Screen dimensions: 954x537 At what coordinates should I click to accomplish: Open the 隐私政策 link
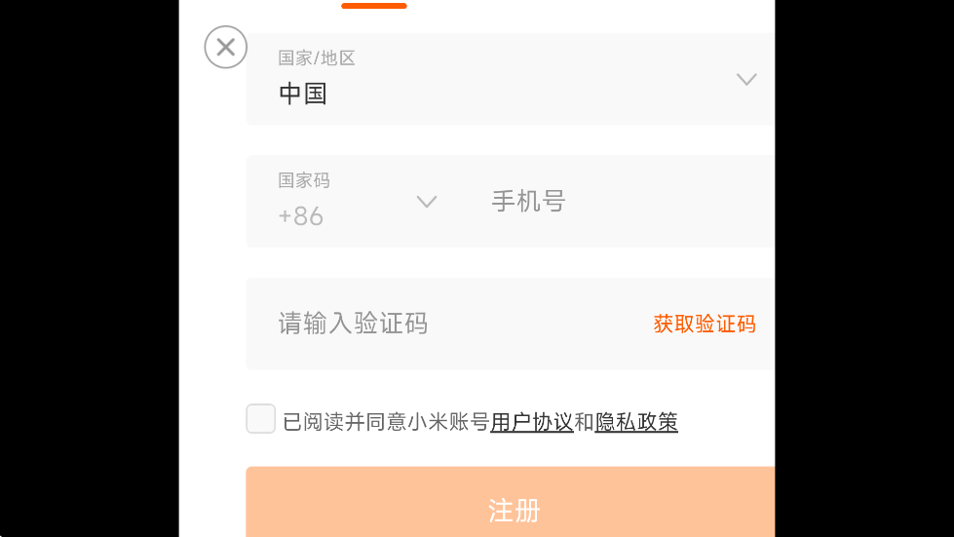[x=635, y=421]
